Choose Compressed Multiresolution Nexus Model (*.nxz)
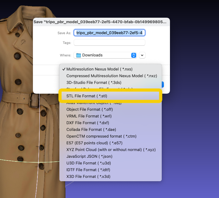 click(x=111, y=76)
